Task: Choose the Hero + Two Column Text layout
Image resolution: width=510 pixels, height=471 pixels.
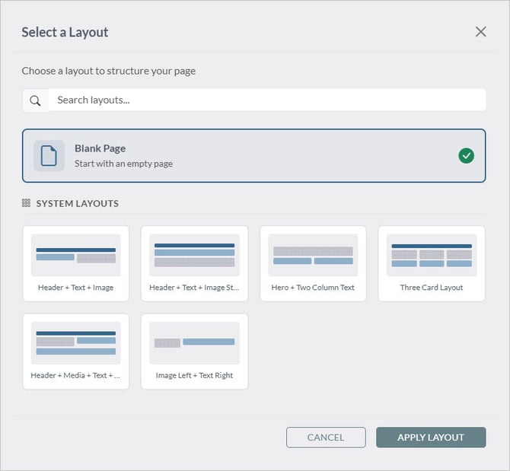Action: [x=313, y=263]
